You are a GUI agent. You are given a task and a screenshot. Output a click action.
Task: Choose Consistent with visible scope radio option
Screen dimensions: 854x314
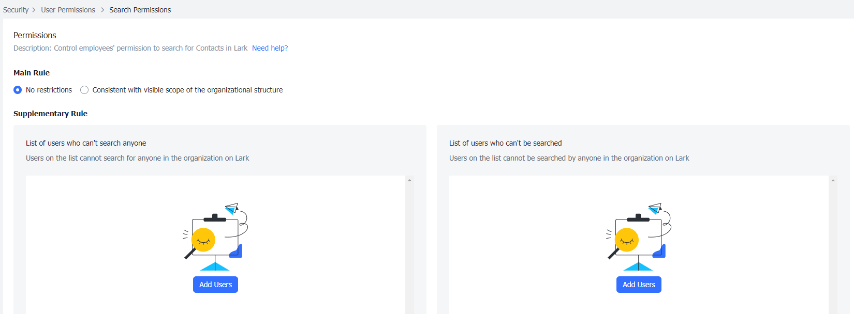click(84, 90)
